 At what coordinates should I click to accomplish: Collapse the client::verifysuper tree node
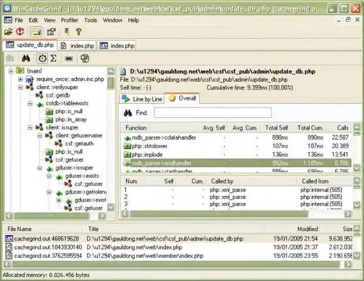(x=20, y=87)
